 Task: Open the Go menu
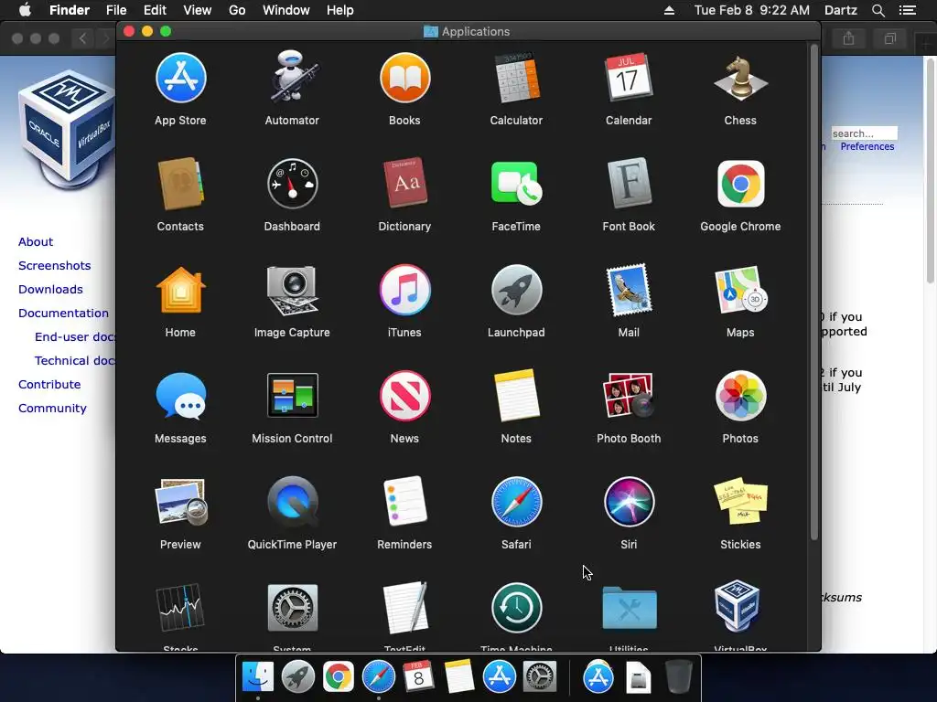237,10
